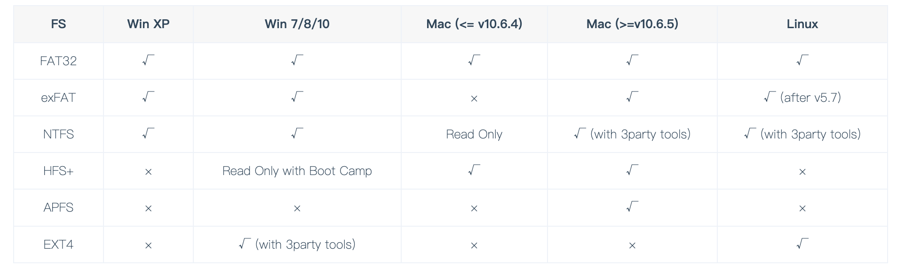
Task: Click the NTFS checkmark under Win 7/8/10
Action: click(x=297, y=134)
